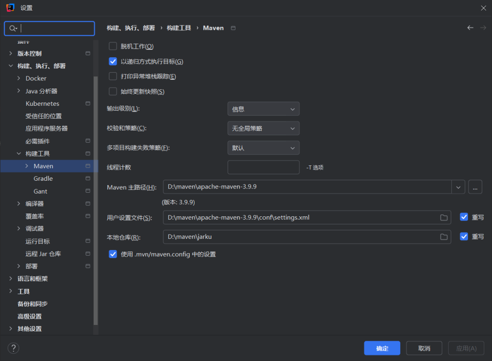This screenshot has width=492, height=361.
Task: Enable the 脱机工作 checkbox
Action: tap(113, 46)
